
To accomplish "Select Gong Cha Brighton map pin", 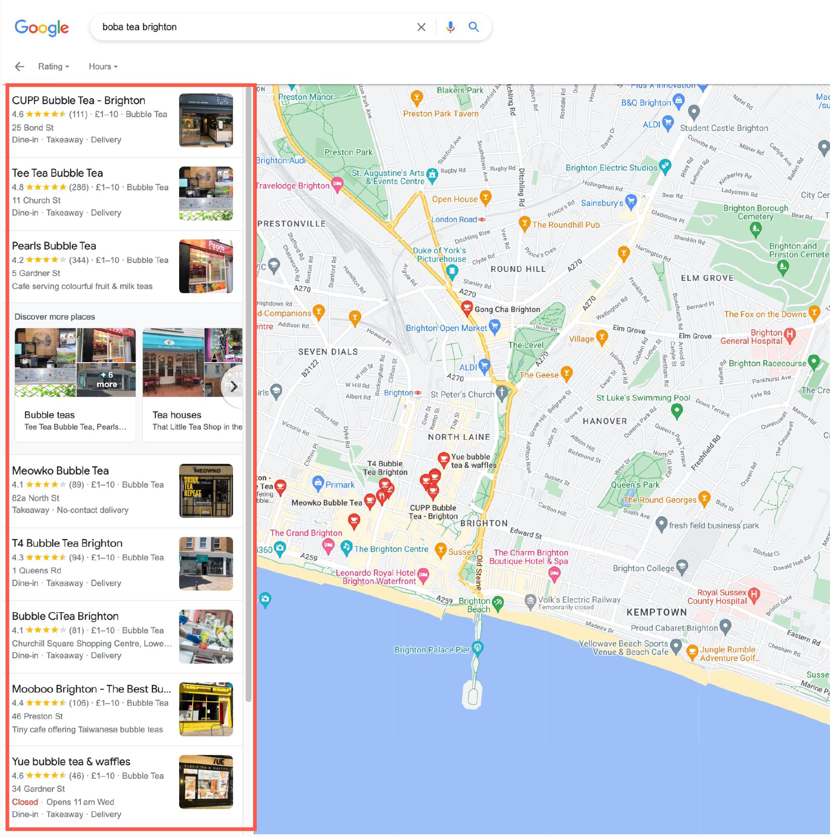I will tap(467, 308).
